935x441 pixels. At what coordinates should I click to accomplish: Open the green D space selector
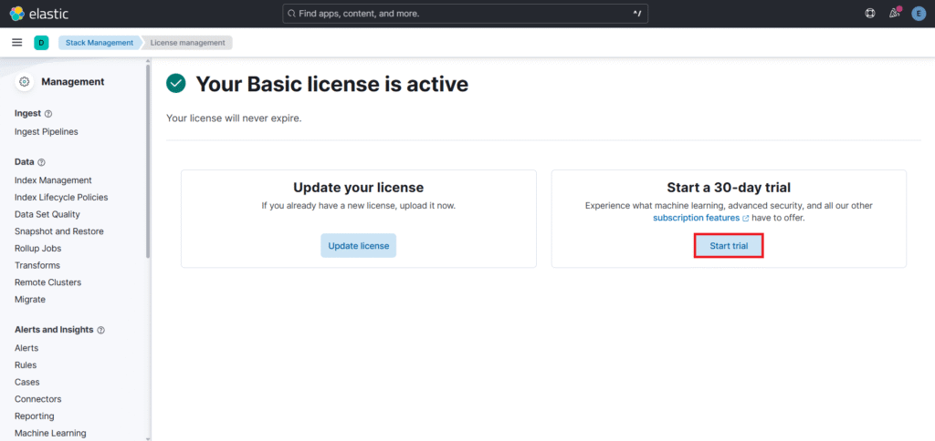point(41,43)
